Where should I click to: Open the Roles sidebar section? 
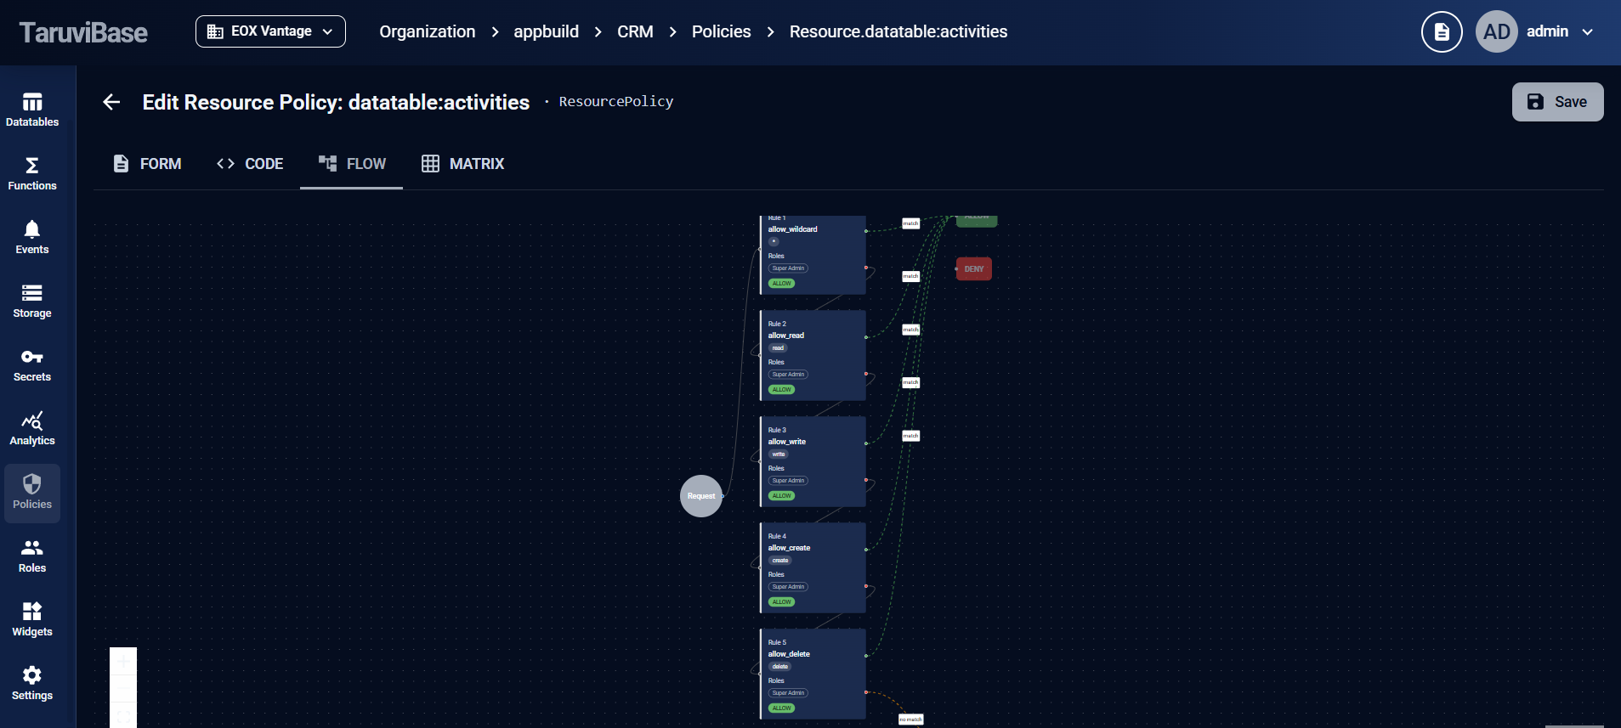tap(32, 556)
